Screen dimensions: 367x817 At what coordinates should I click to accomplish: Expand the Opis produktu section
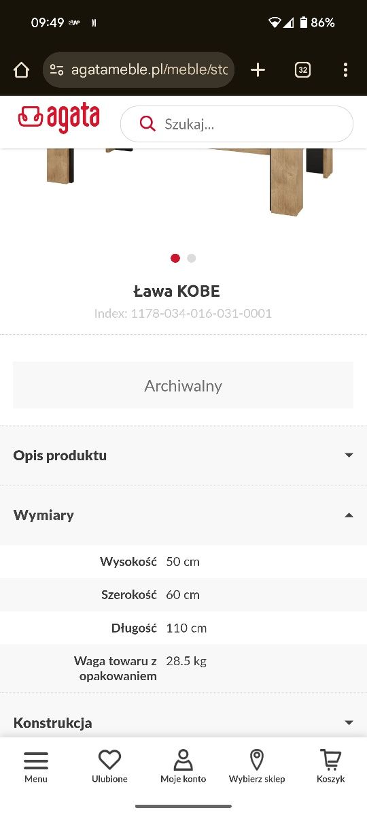[183, 455]
